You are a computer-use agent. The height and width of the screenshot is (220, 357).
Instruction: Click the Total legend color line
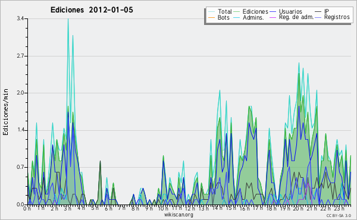click(211, 12)
